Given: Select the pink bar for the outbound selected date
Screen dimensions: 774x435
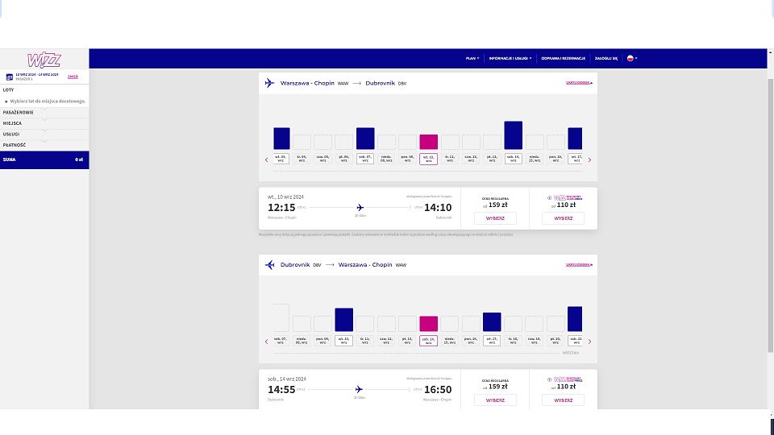Looking at the screenshot, I should click(x=428, y=142).
